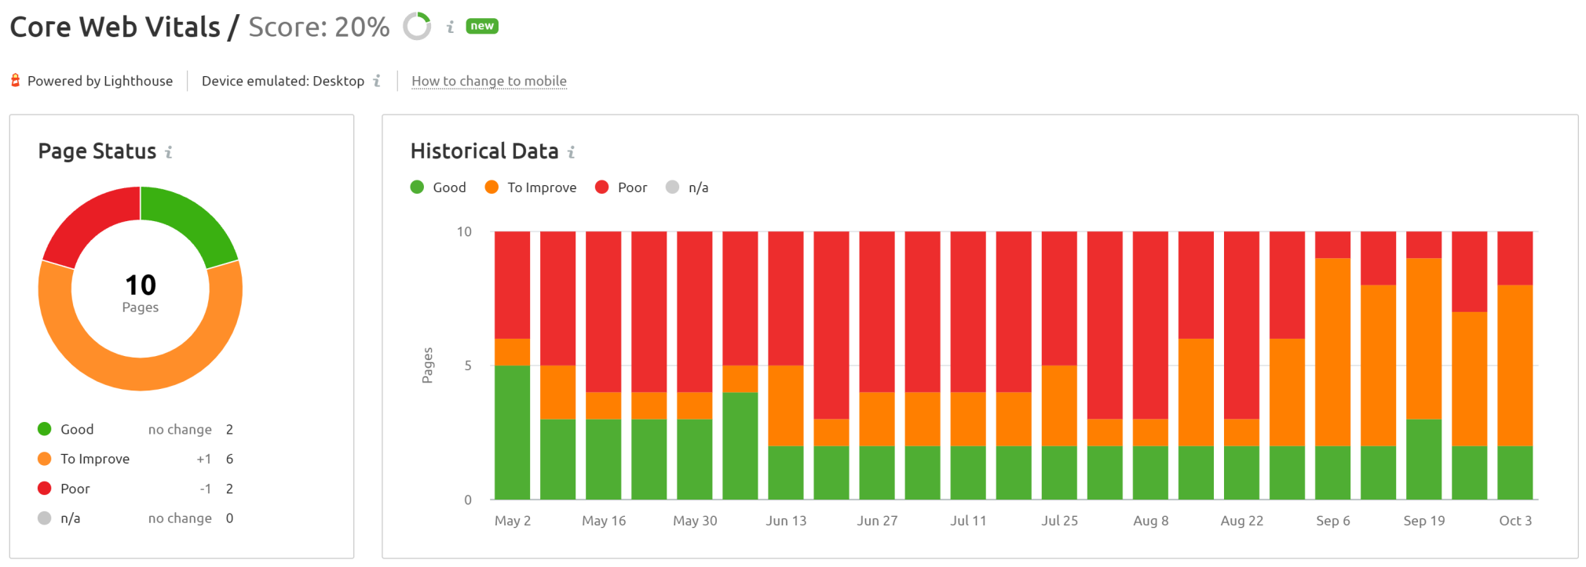Click the 'Aug 22' axis label
The height and width of the screenshot is (567, 1586).
tap(1241, 521)
